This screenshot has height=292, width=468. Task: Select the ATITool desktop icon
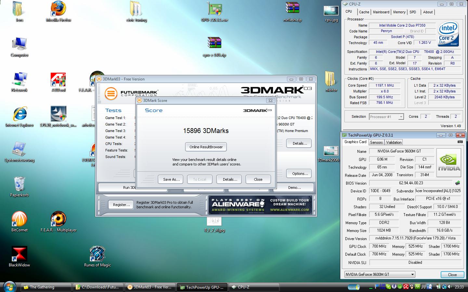[x=58, y=81]
